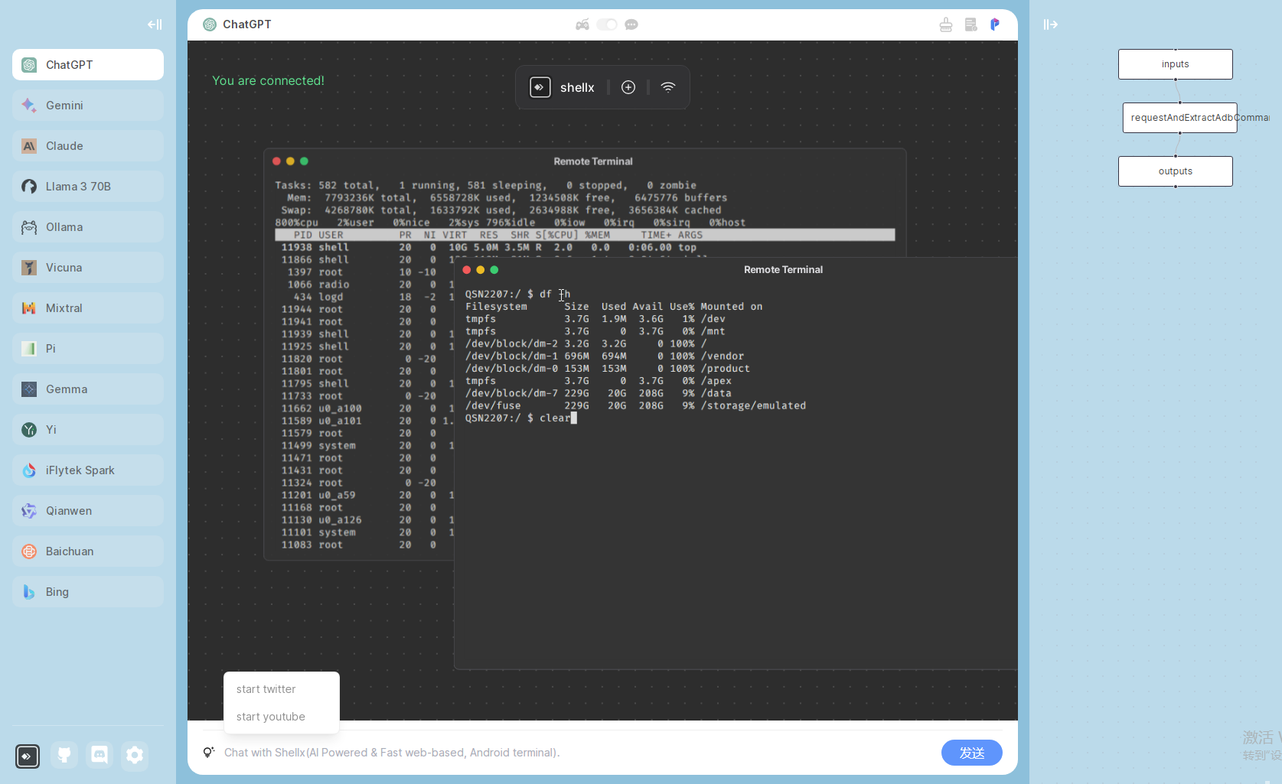Click the shellx logo icon in toolbar
The image size is (1282, 784).
pyautogui.click(x=540, y=87)
